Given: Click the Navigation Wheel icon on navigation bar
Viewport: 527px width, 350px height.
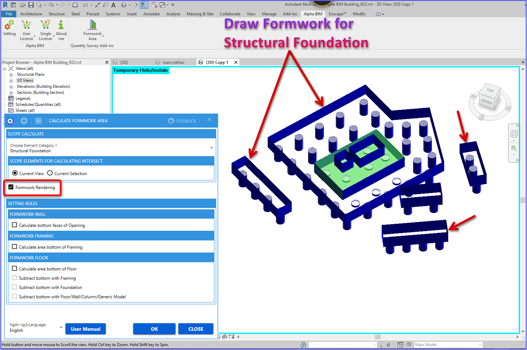Looking at the screenshot, I should [514, 134].
